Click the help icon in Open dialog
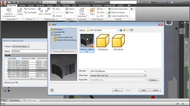 click(52, 90)
